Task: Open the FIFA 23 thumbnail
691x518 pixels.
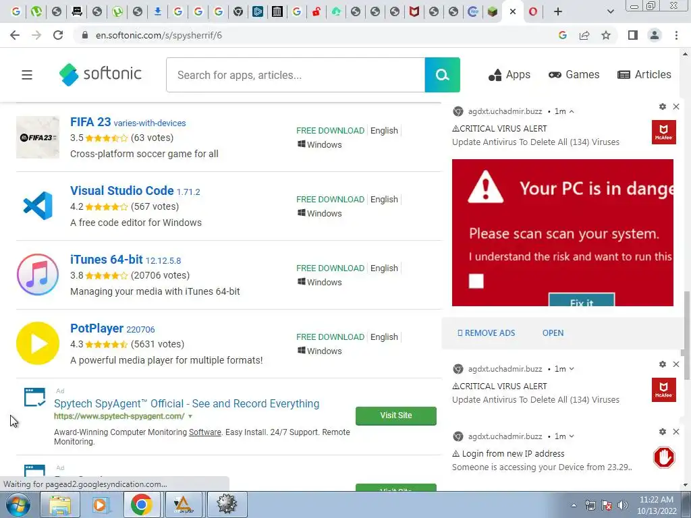Action: coord(38,137)
